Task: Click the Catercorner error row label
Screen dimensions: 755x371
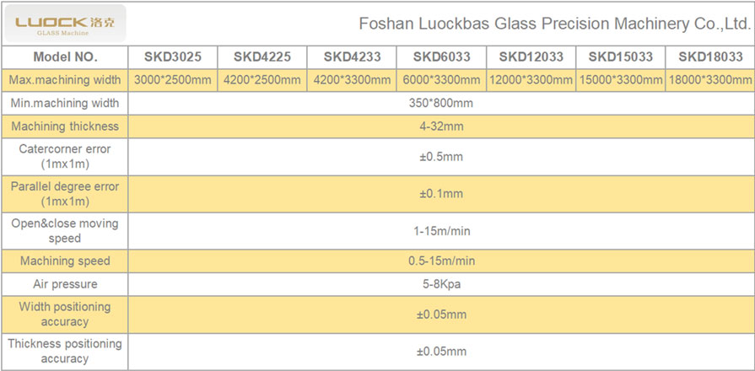Action: tap(65, 156)
